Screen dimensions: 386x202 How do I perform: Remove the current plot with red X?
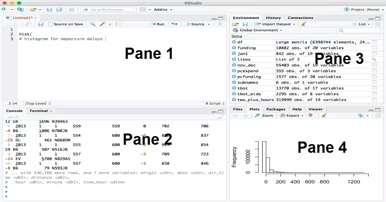coord(310,115)
